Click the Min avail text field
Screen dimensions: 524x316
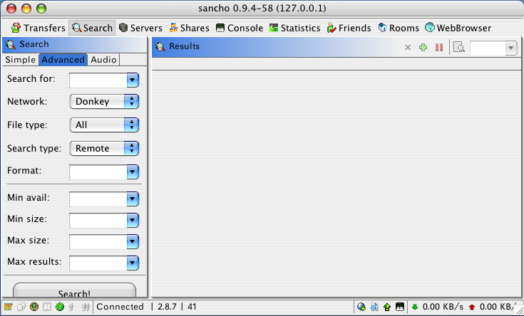tap(98, 199)
